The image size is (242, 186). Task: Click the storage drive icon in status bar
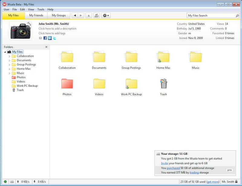tap(12, 182)
